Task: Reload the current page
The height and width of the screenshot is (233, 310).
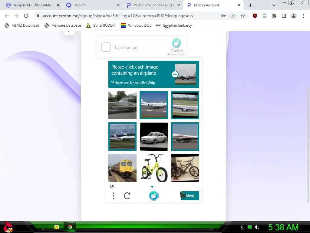Action: pyautogui.click(x=26, y=16)
